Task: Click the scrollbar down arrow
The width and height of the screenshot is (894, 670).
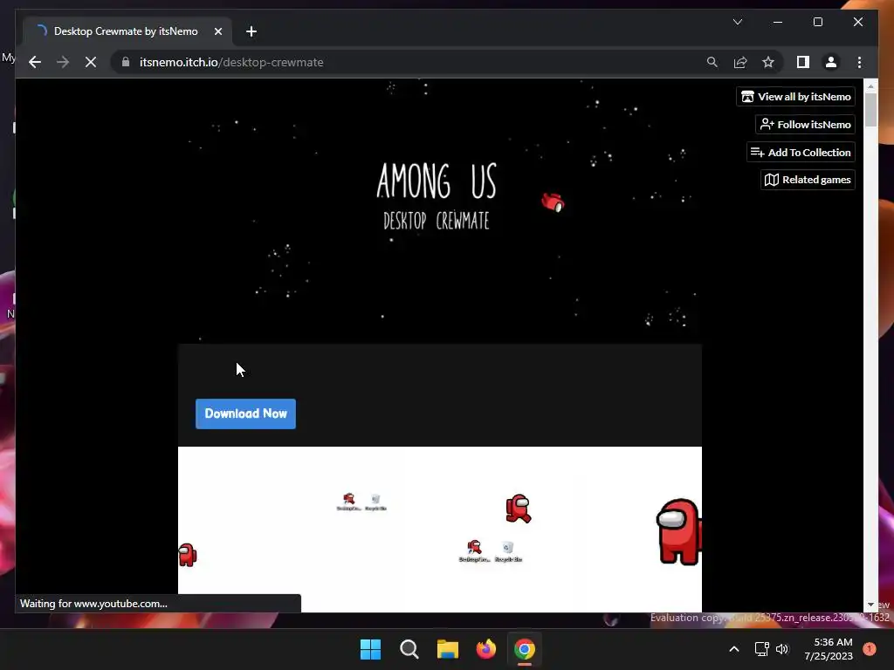Action: tap(870, 605)
